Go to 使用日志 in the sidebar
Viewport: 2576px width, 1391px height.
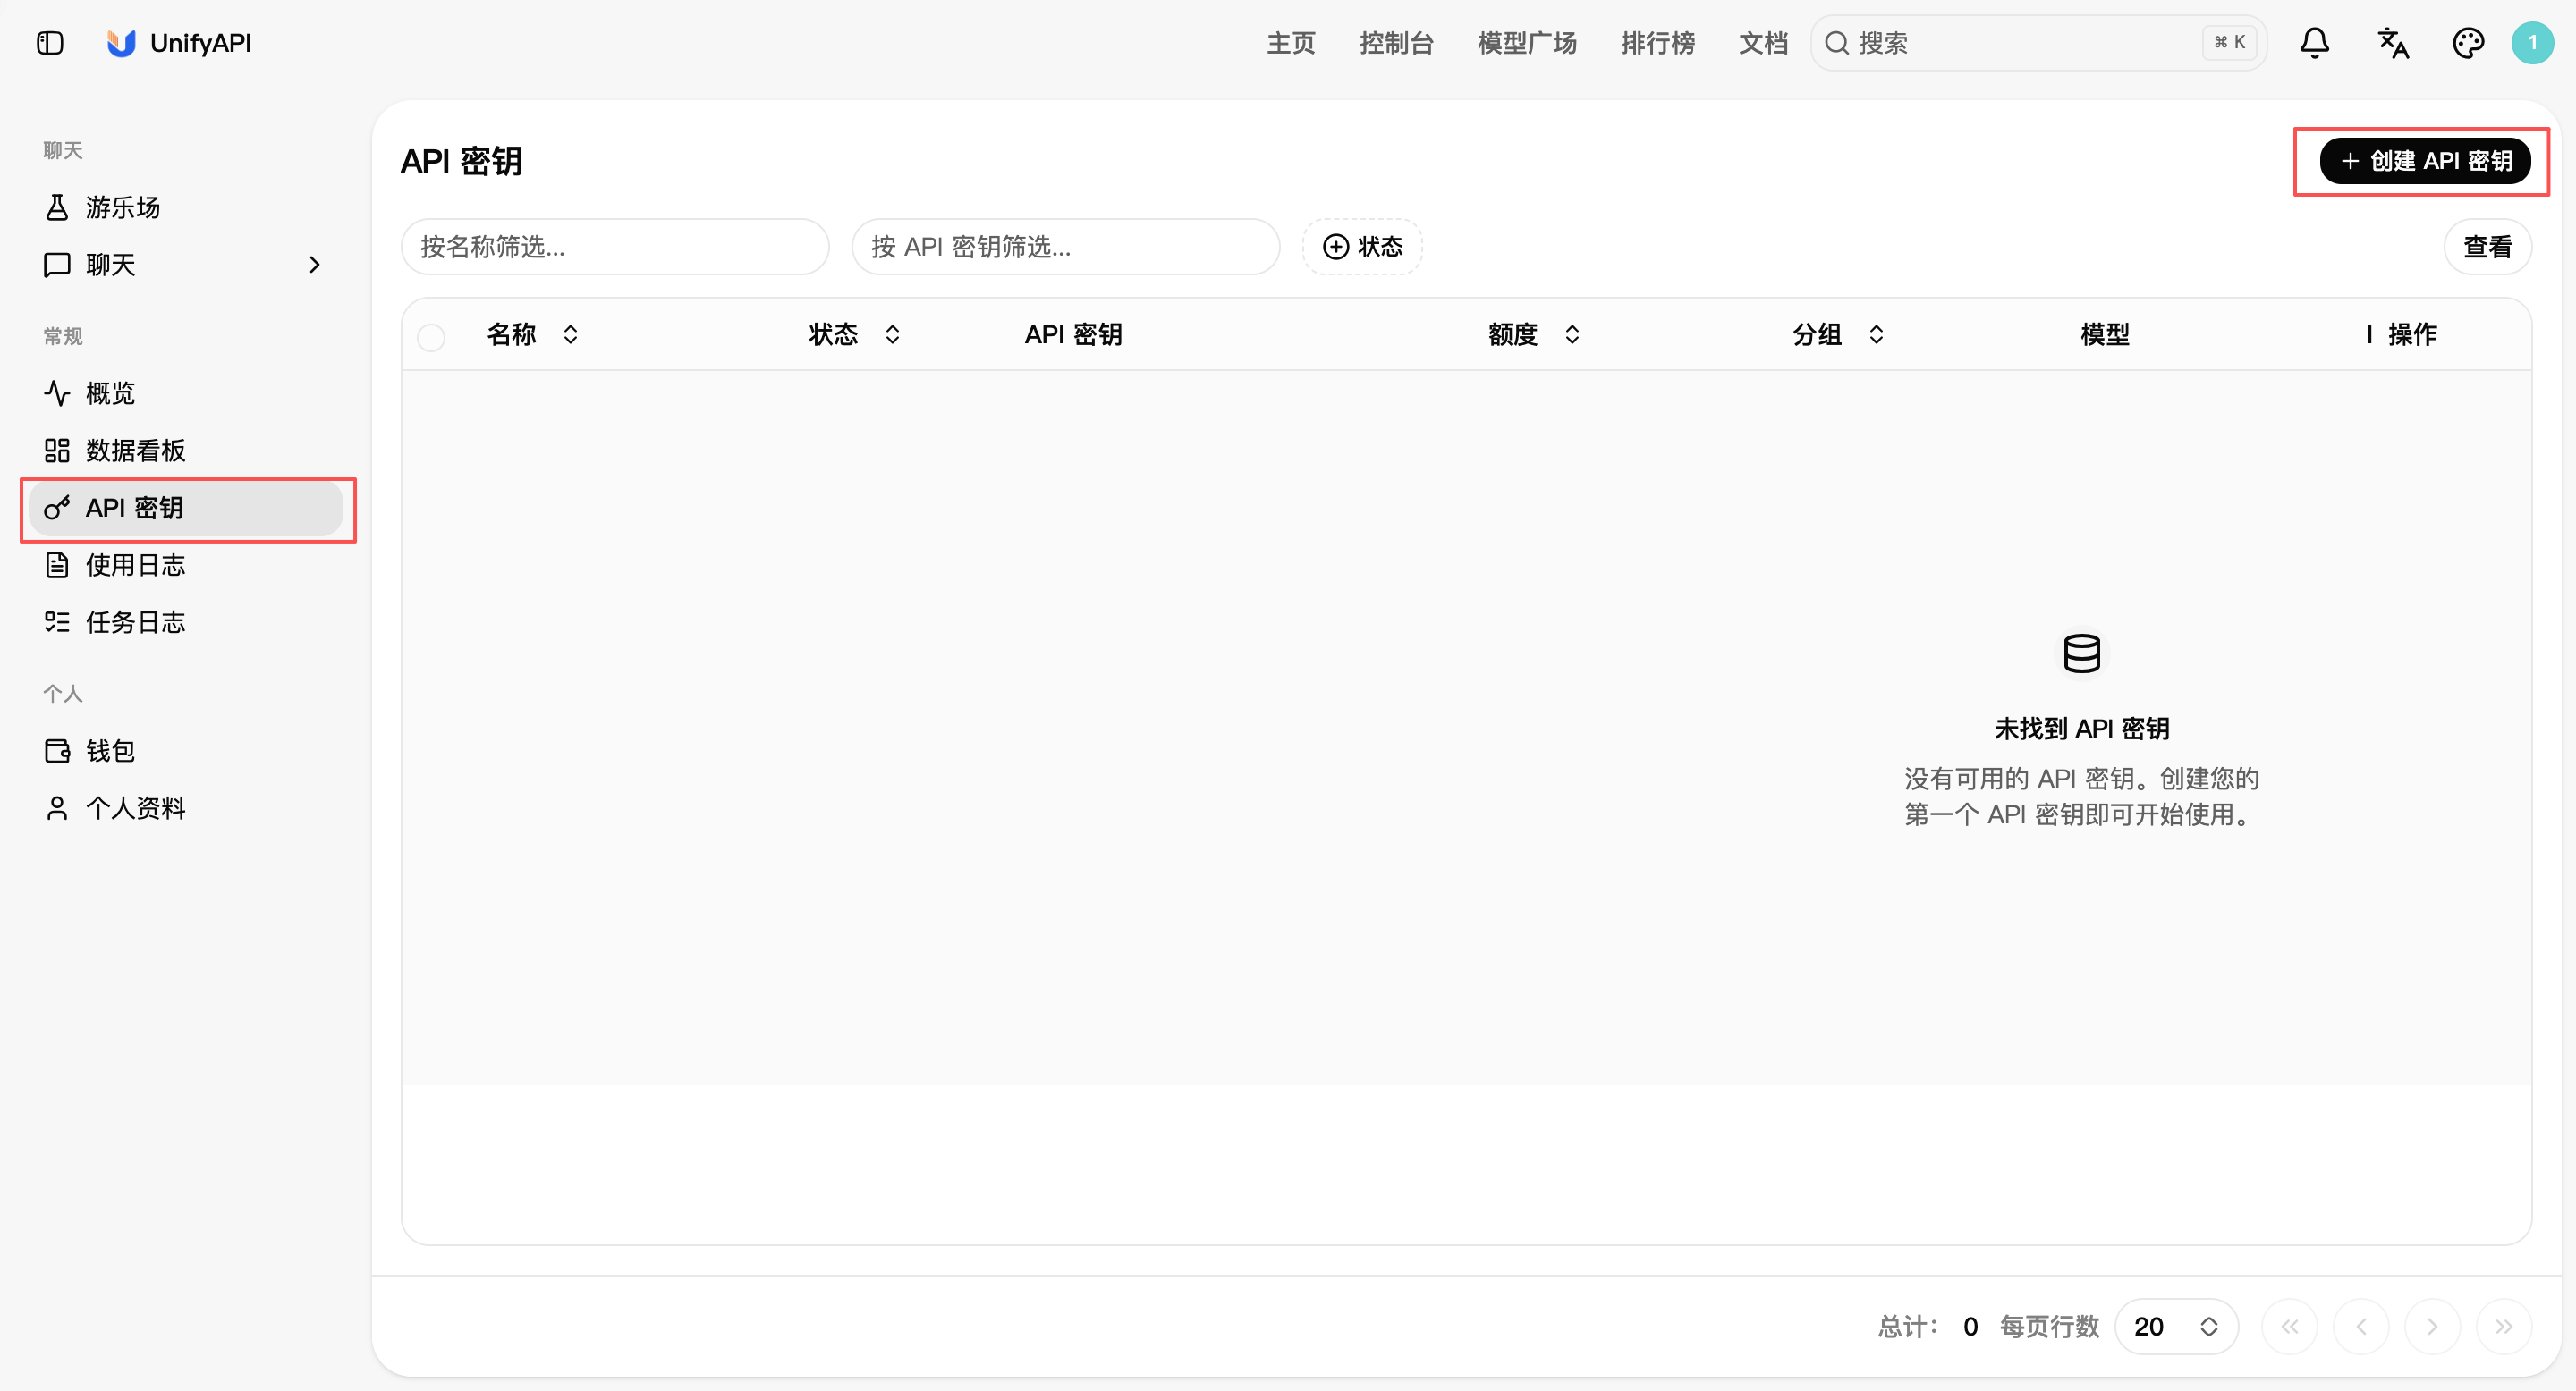point(186,565)
